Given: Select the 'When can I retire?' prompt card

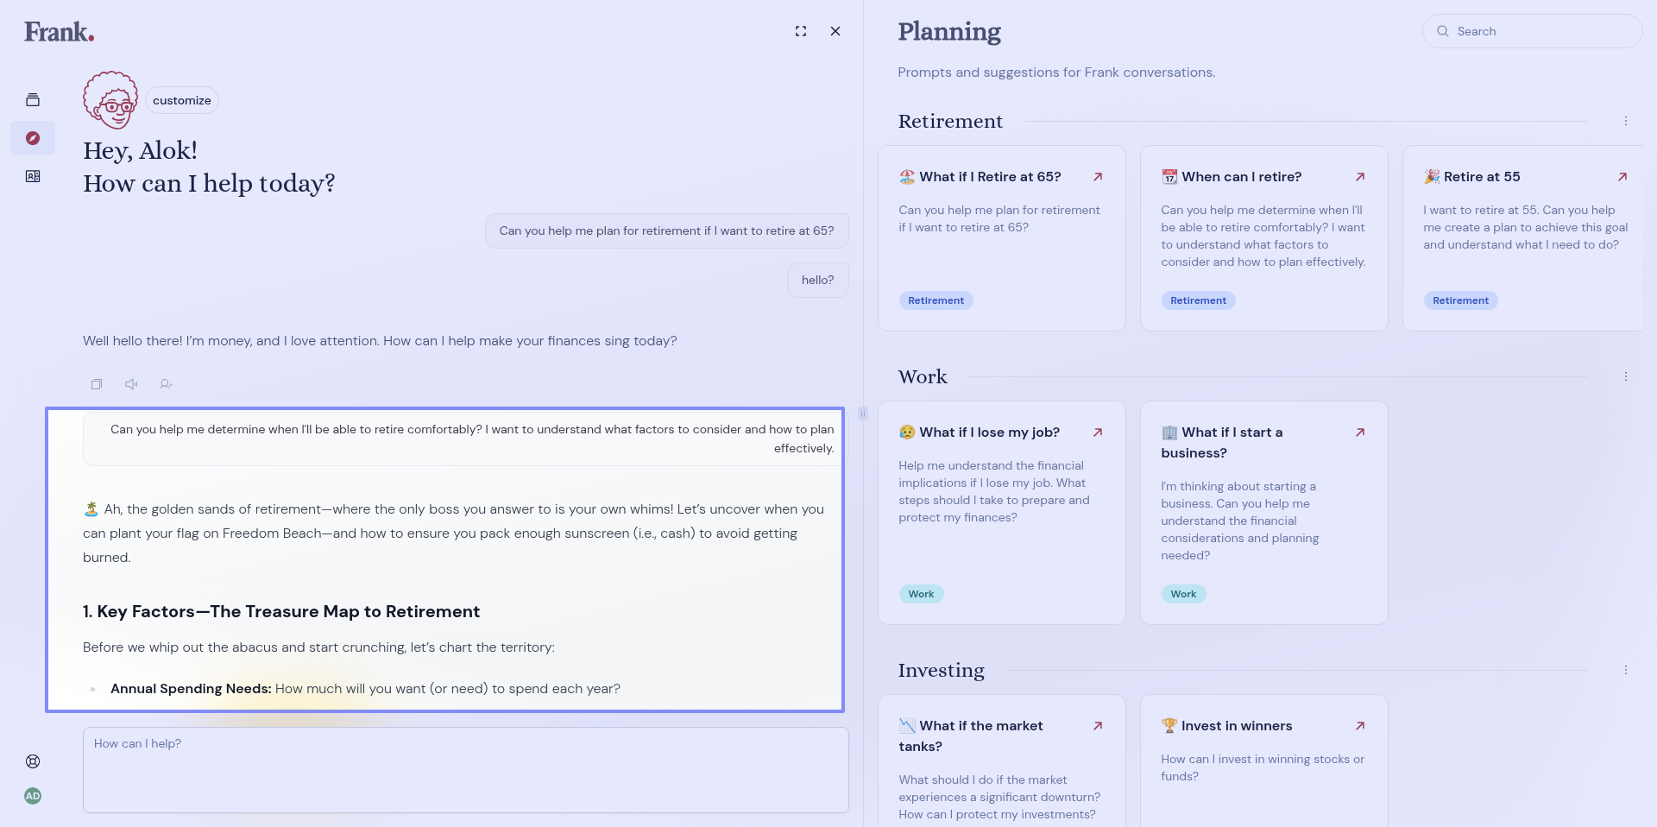Looking at the screenshot, I should click(x=1263, y=237).
